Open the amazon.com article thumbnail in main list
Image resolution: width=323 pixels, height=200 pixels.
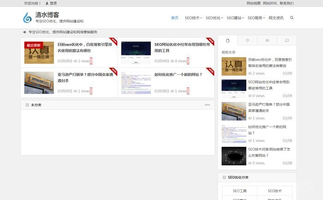[x=39, y=83]
